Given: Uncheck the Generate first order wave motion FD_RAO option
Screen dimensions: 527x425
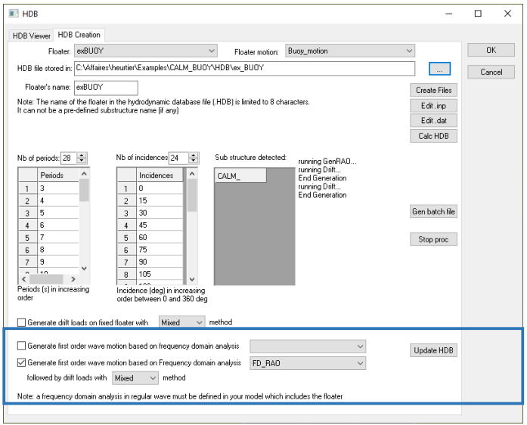Looking at the screenshot, I should [x=21, y=363].
